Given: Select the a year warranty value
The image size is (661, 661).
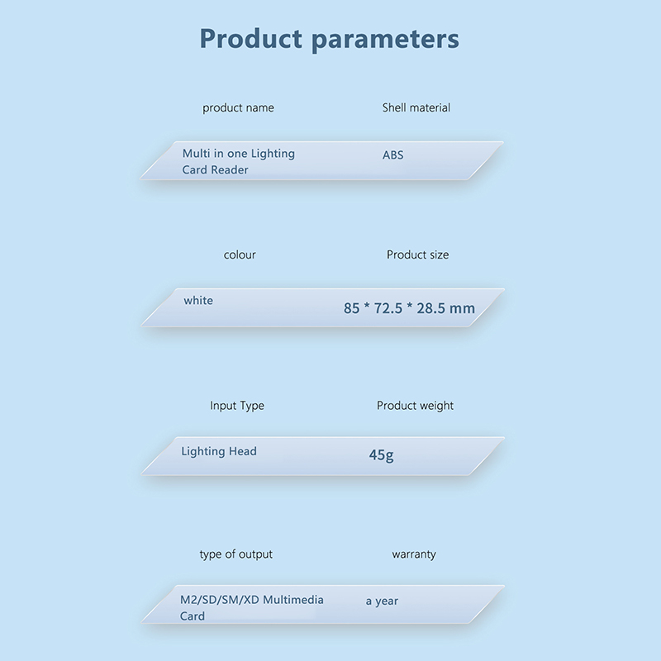Looking at the screenshot, I should click(x=382, y=602).
